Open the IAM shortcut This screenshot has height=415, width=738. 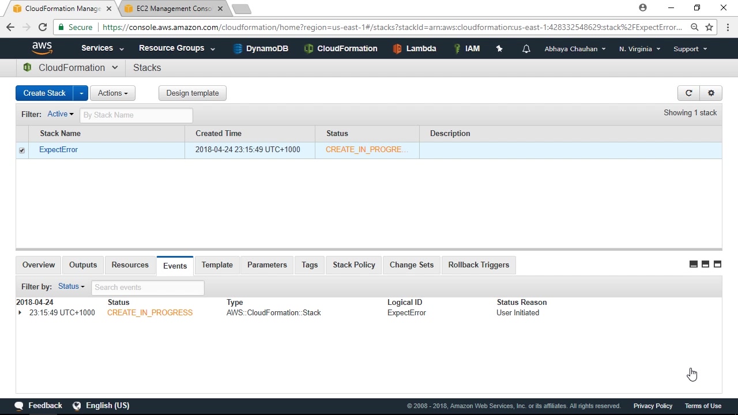pos(466,48)
